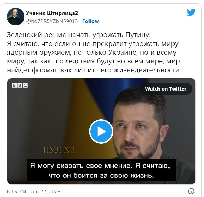Follow the account via Follow link

coord(90,21)
